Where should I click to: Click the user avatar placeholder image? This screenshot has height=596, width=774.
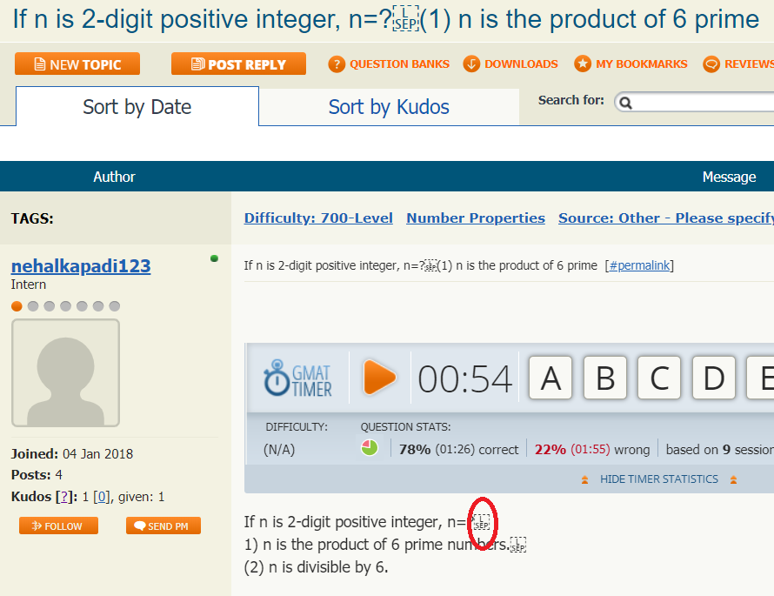click(65, 372)
